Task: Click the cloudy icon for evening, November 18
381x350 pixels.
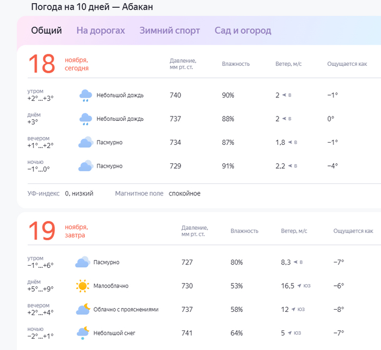Action: click(85, 143)
